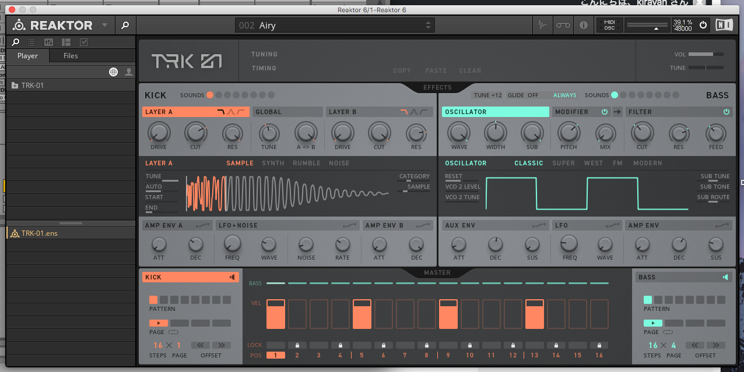Select the NOISE tab for Layer A

339,163
